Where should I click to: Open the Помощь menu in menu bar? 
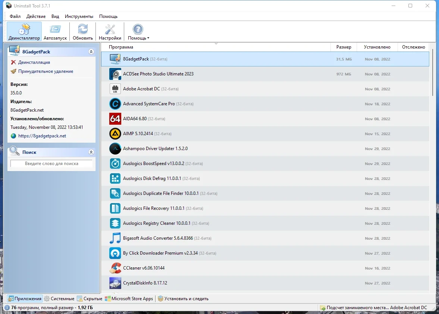coord(108,16)
